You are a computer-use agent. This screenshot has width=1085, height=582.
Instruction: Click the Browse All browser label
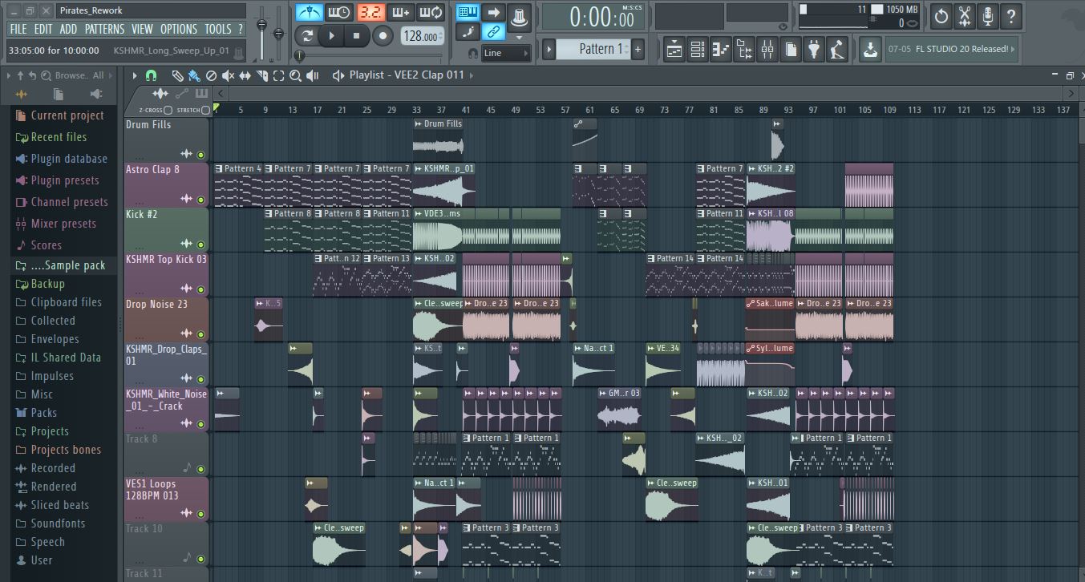tap(79, 75)
